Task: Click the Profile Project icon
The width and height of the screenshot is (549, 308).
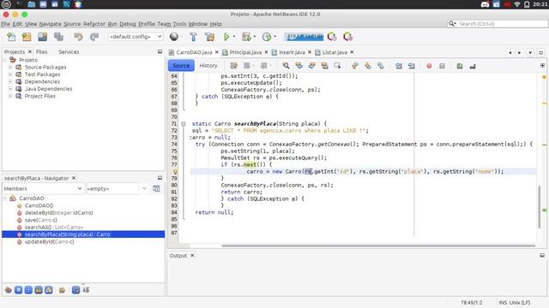Action: [267, 37]
